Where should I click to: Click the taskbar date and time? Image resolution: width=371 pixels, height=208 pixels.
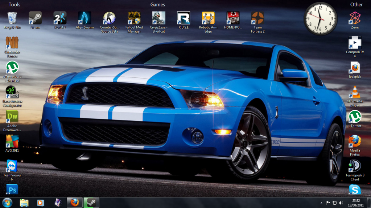click(356, 203)
